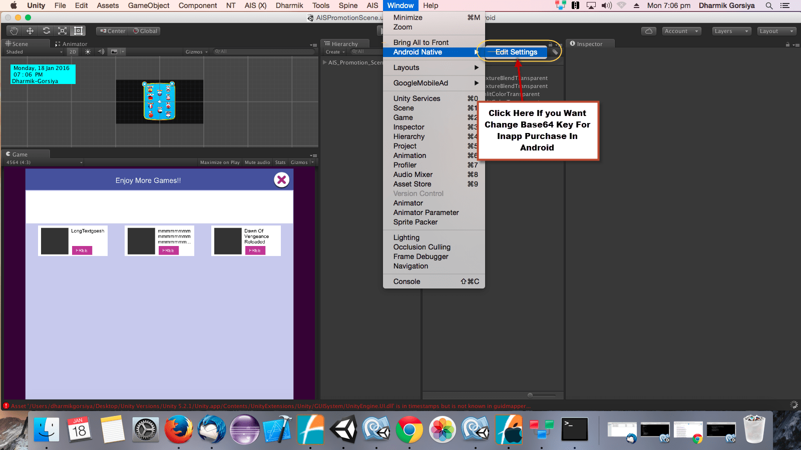The width and height of the screenshot is (801, 450).
Task: Open System Preferences from the Dock
Action: [x=145, y=430]
